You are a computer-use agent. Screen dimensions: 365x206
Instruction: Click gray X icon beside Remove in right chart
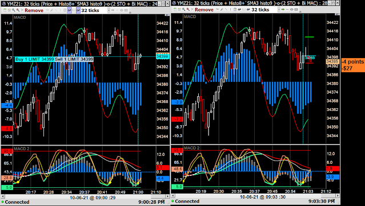(192, 10)
